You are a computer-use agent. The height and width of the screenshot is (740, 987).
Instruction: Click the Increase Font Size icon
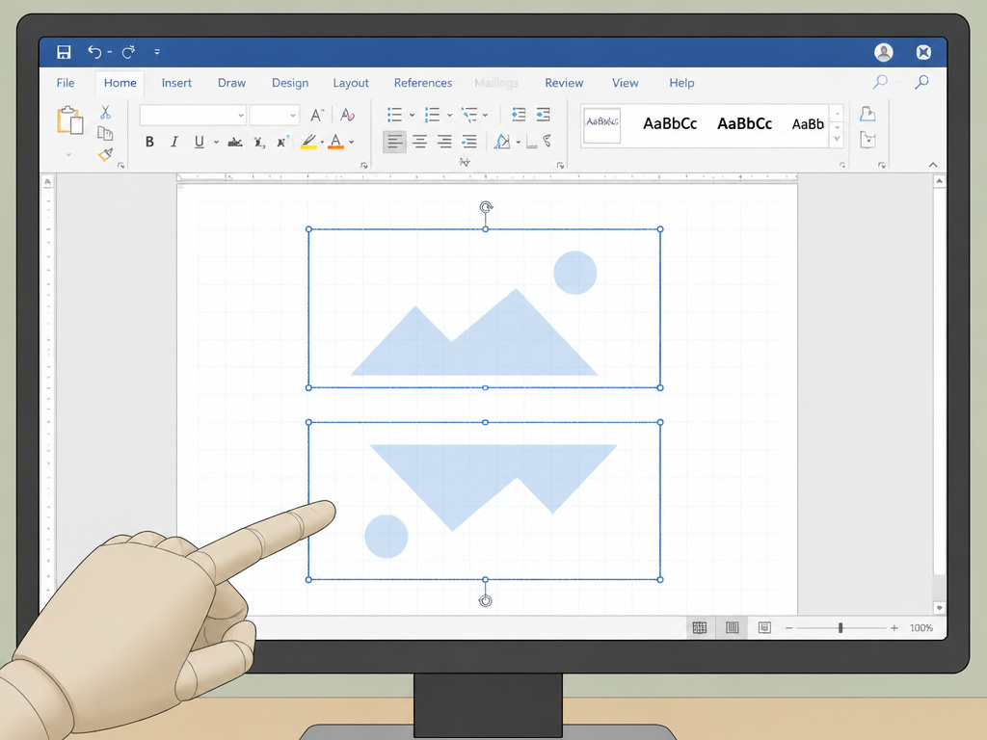point(316,115)
